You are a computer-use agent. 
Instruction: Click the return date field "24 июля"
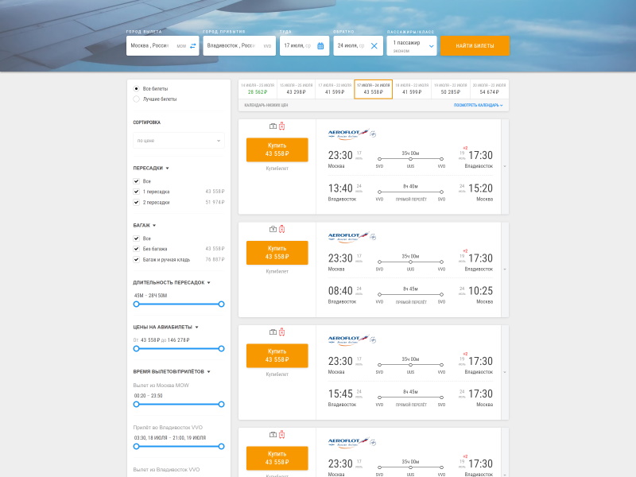359,46
